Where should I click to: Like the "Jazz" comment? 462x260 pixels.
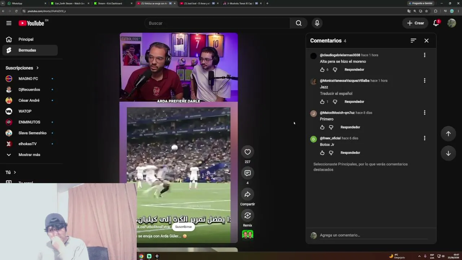pos(322,102)
